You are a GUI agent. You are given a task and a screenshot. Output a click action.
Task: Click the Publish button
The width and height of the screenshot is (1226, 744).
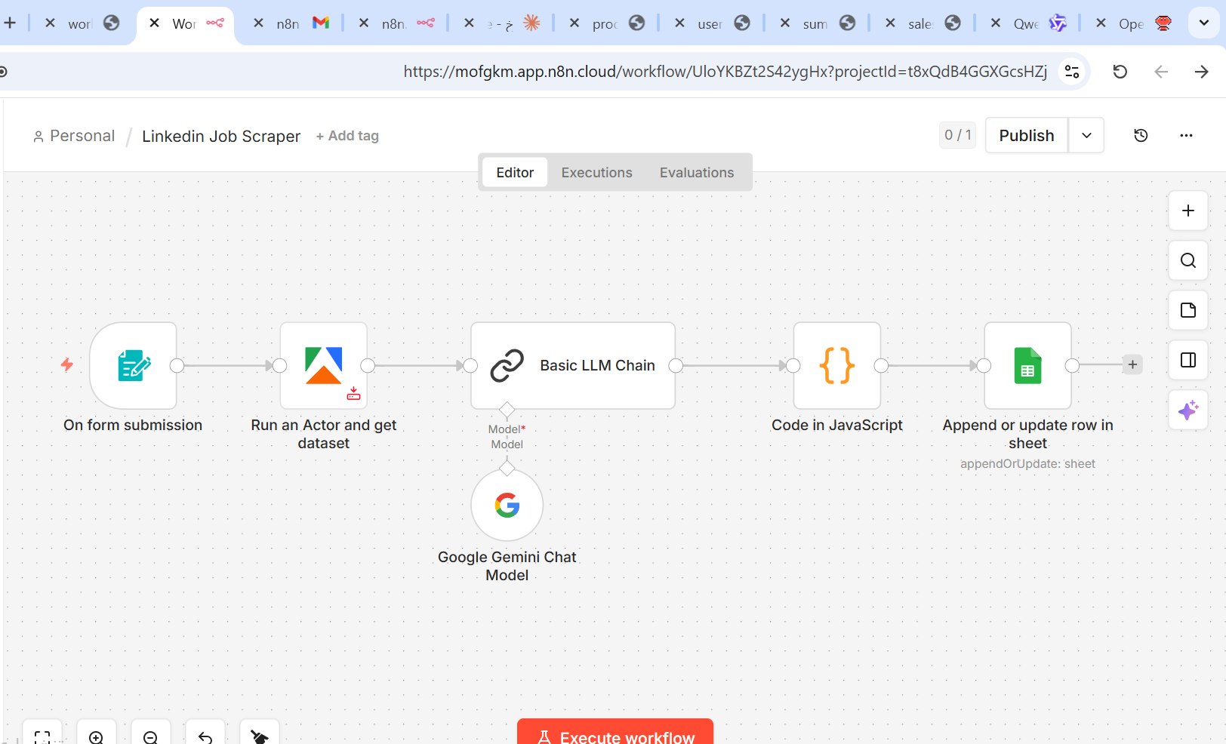[1026, 136]
